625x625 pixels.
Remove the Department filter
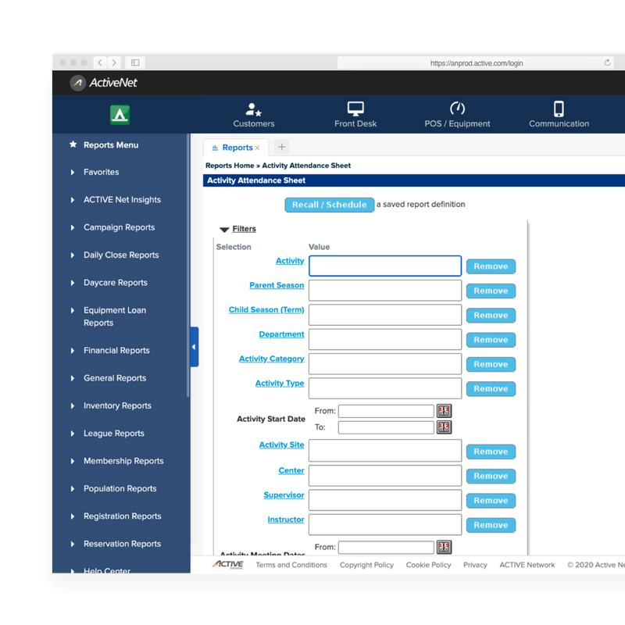[x=491, y=339]
